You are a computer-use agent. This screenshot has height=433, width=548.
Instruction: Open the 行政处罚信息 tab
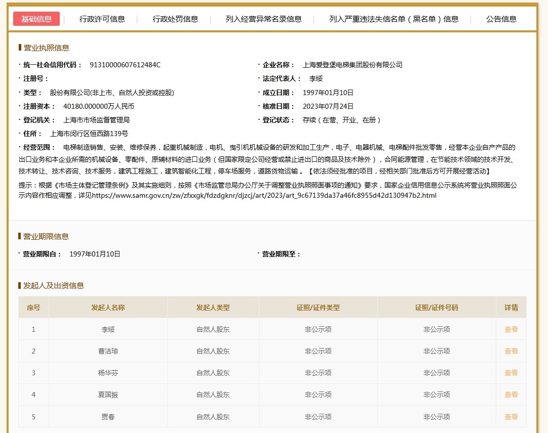point(175,19)
